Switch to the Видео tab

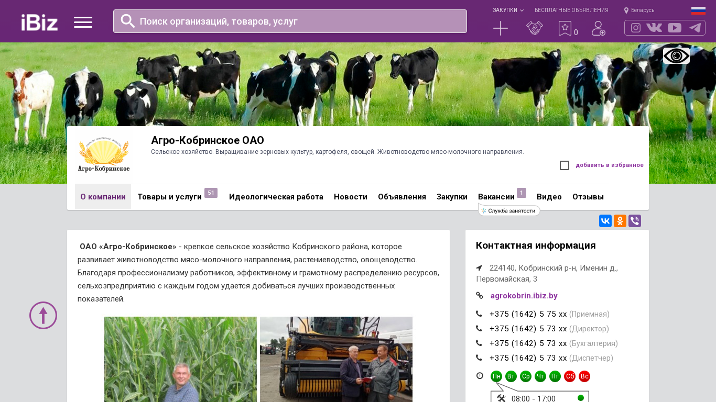pyautogui.click(x=549, y=197)
